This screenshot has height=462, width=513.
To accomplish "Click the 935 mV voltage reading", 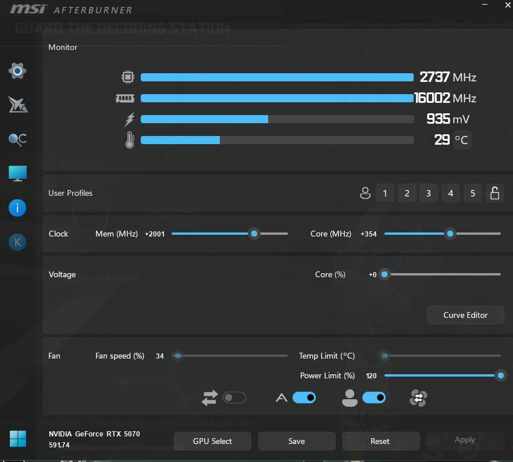I will (448, 119).
